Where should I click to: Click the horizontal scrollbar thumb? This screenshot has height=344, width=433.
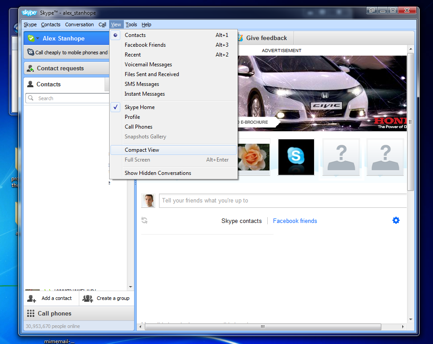point(263,327)
